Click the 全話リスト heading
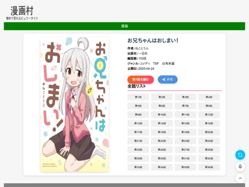The height and width of the screenshot is (187, 249). 137,86
